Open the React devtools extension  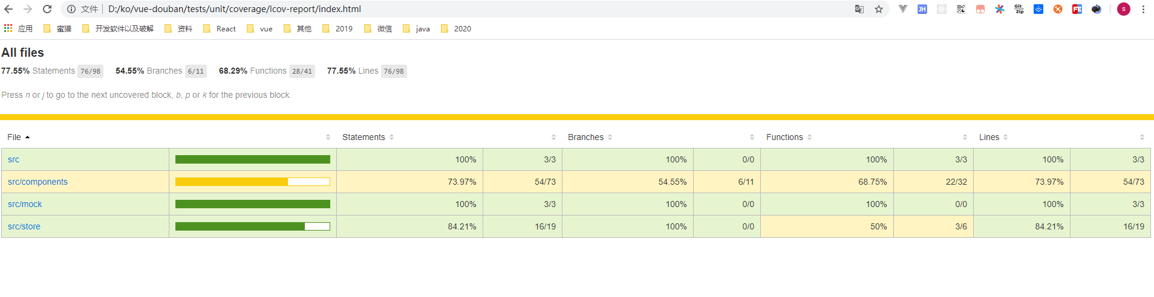(942, 9)
